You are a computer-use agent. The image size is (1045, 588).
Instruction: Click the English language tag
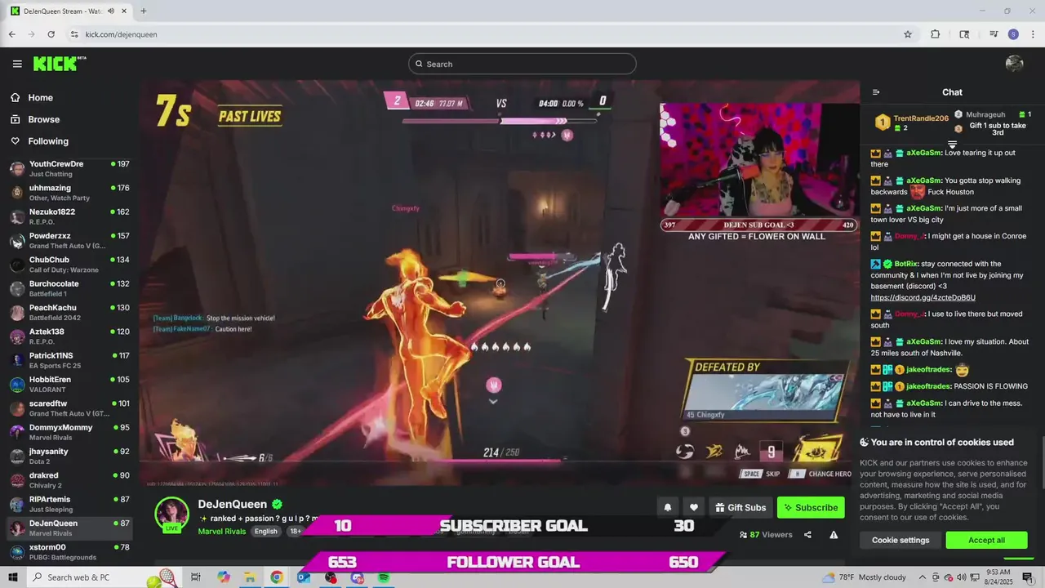(265, 531)
